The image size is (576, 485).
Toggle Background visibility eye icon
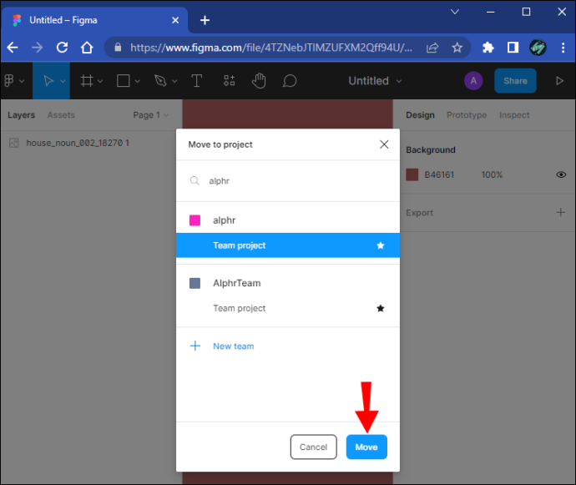pyautogui.click(x=561, y=174)
